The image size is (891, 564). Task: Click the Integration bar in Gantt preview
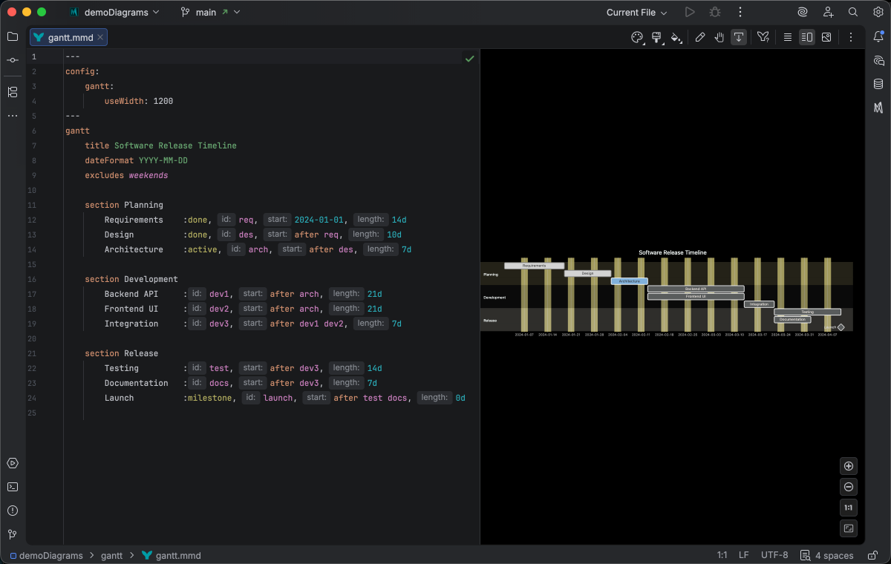(759, 304)
